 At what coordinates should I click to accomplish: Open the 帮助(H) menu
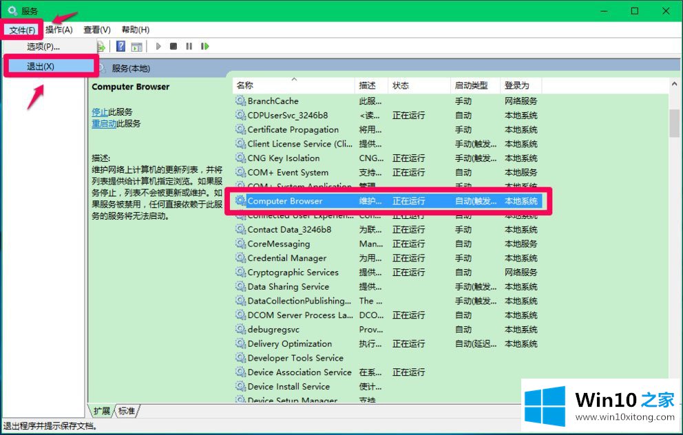tap(136, 30)
